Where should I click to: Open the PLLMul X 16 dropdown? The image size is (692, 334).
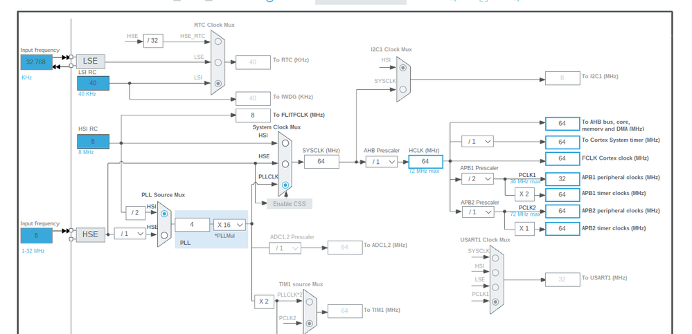coord(229,225)
